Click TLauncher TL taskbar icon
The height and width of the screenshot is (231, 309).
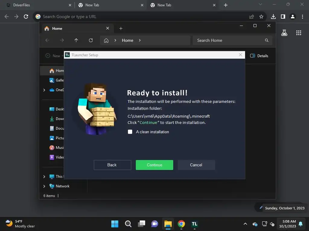[195, 224]
